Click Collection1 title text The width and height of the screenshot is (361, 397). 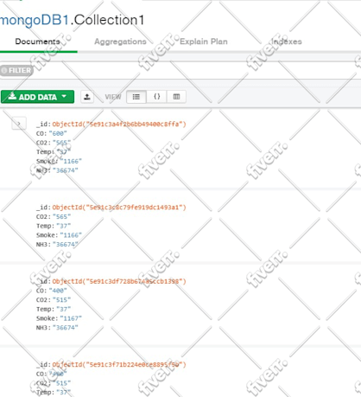click(x=109, y=20)
